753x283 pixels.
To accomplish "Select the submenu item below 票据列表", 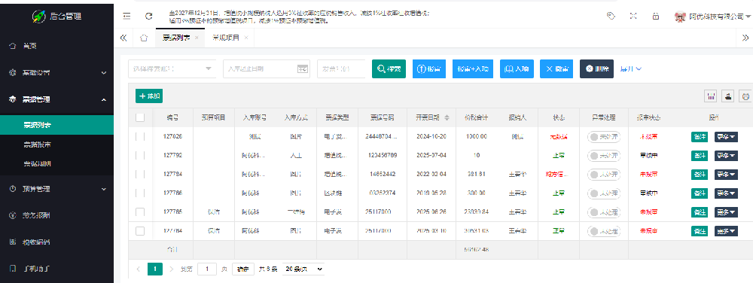I will pyautogui.click(x=56, y=145).
